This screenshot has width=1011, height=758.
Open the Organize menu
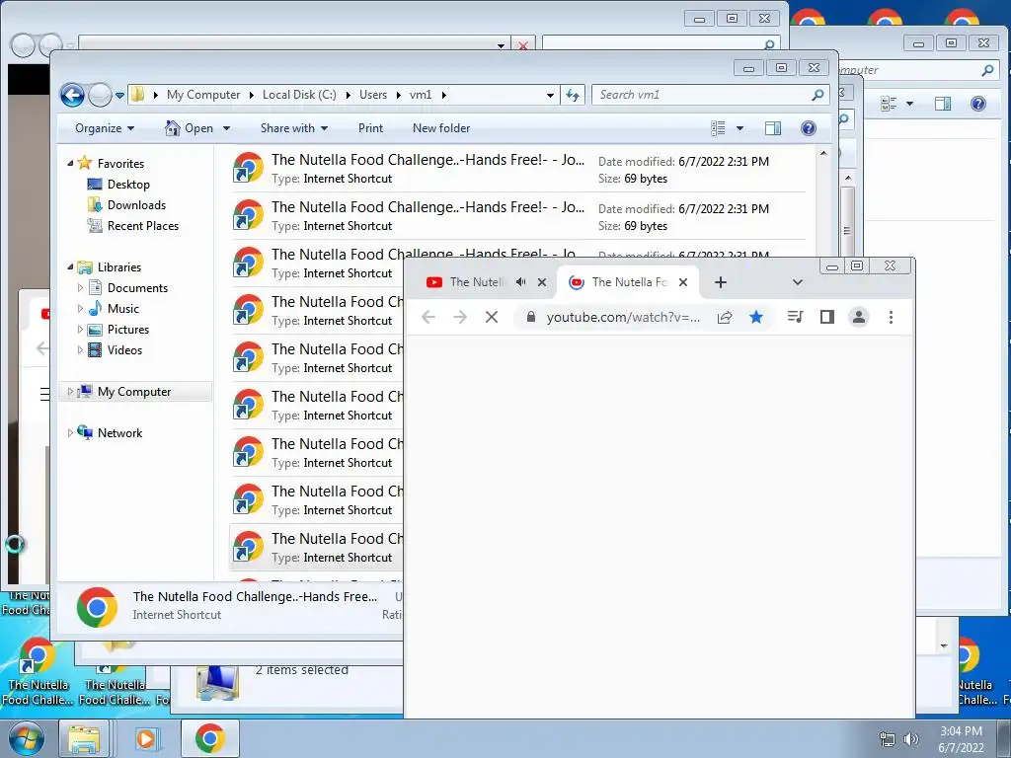[x=105, y=128]
